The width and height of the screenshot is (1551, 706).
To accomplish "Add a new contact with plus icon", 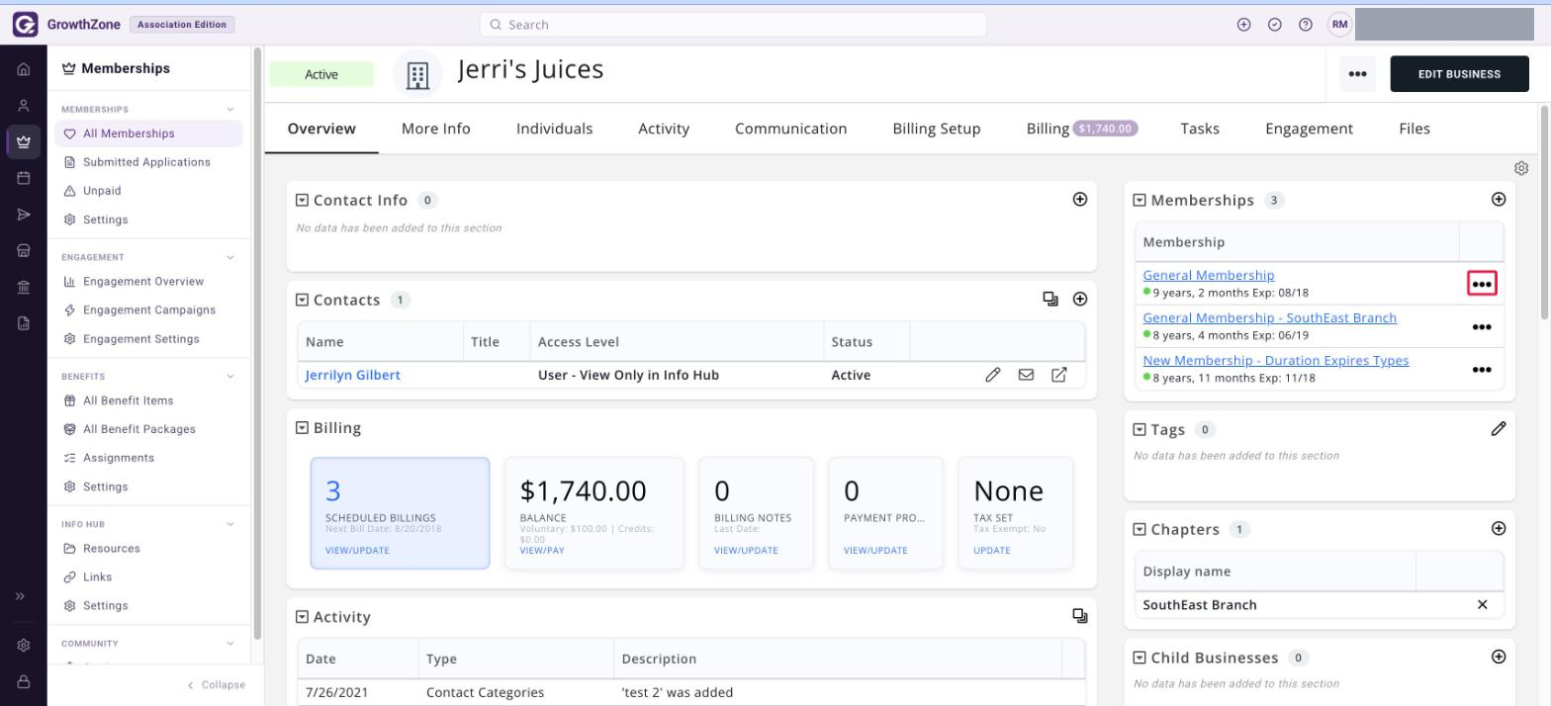I will click(x=1080, y=299).
